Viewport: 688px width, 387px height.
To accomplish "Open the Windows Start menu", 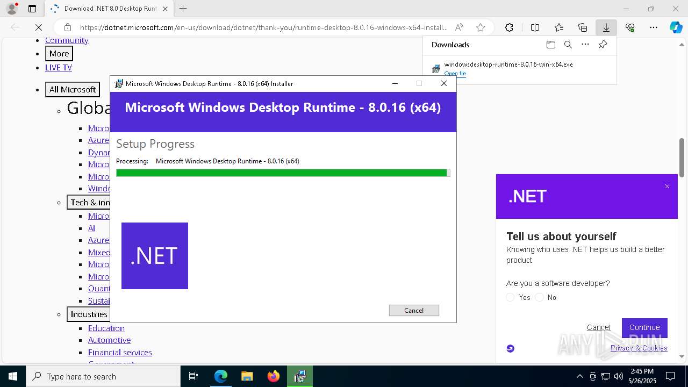I will (13, 376).
